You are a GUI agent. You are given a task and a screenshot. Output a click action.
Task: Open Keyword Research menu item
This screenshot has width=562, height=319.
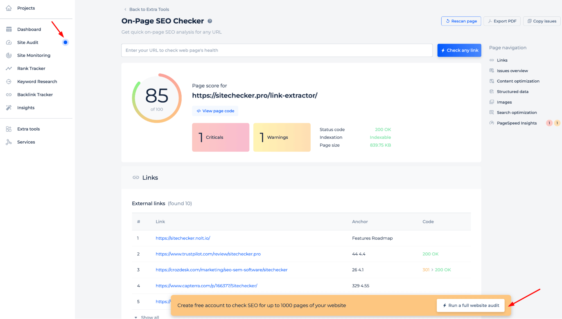[37, 82]
